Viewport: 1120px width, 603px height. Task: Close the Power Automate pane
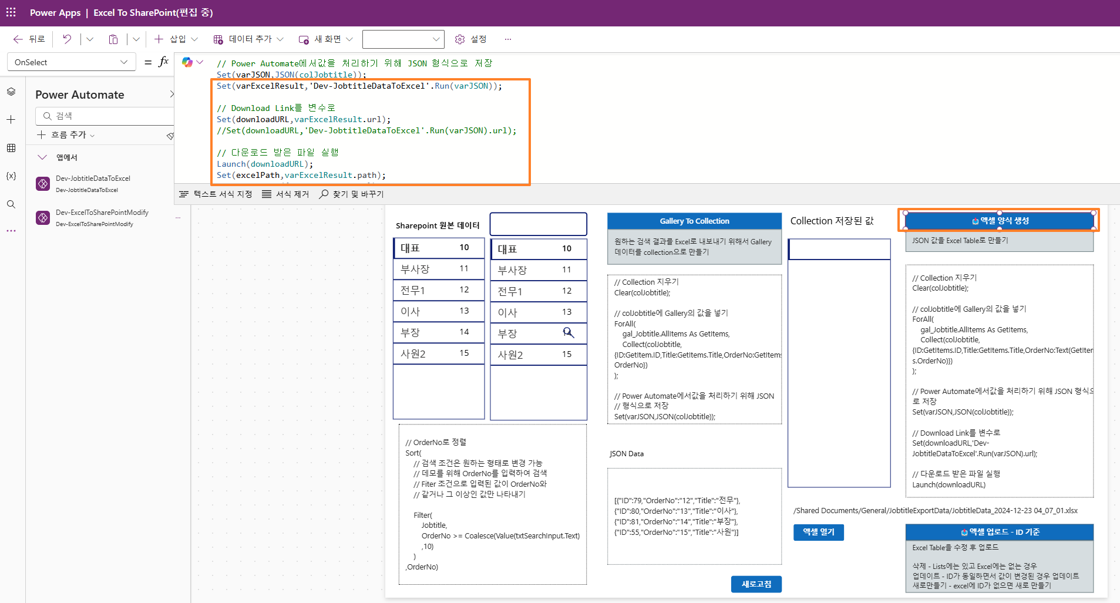click(x=171, y=95)
